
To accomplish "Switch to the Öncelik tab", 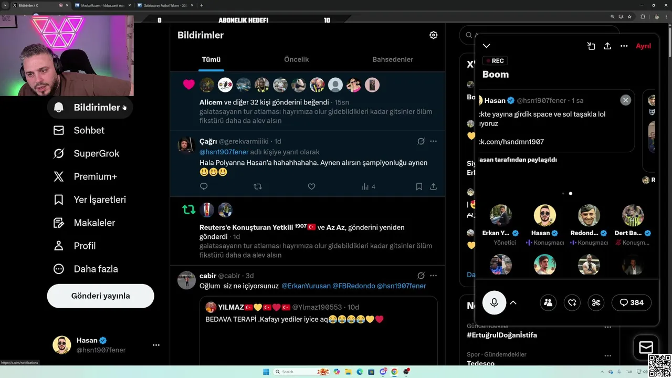I will click(x=296, y=59).
